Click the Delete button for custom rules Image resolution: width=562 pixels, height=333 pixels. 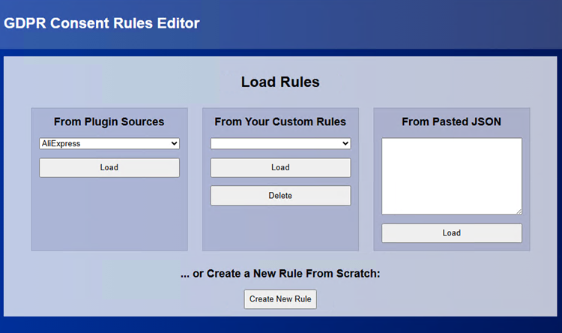[280, 196]
